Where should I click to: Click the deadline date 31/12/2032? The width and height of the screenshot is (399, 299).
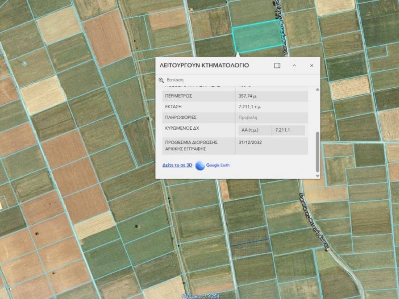(x=250, y=142)
